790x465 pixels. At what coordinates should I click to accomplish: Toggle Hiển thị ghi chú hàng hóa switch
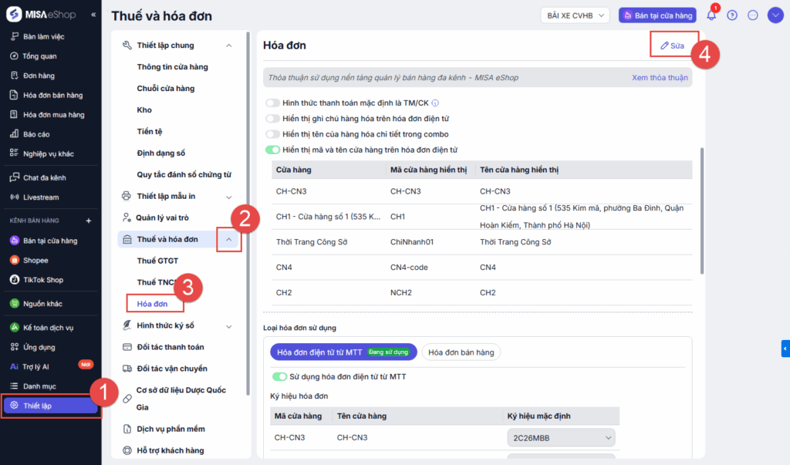coord(272,119)
